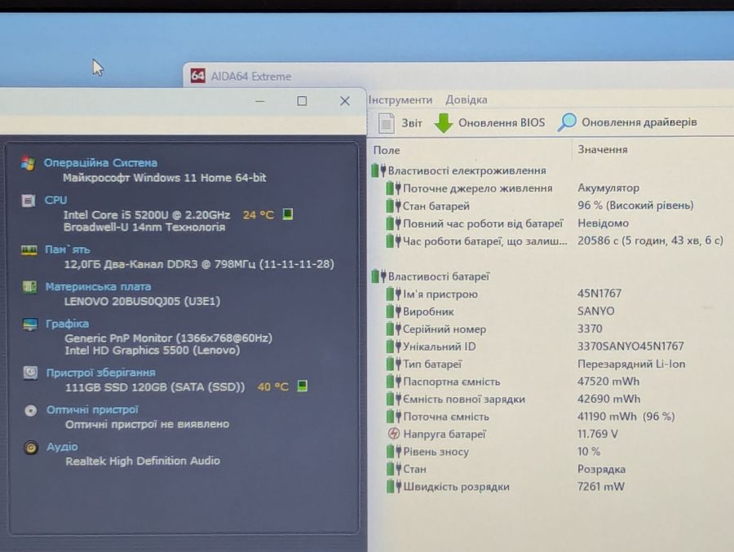The image size is (734, 552).
Task: Click the Напруга батареї voltage icon
Action: click(x=394, y=434)
